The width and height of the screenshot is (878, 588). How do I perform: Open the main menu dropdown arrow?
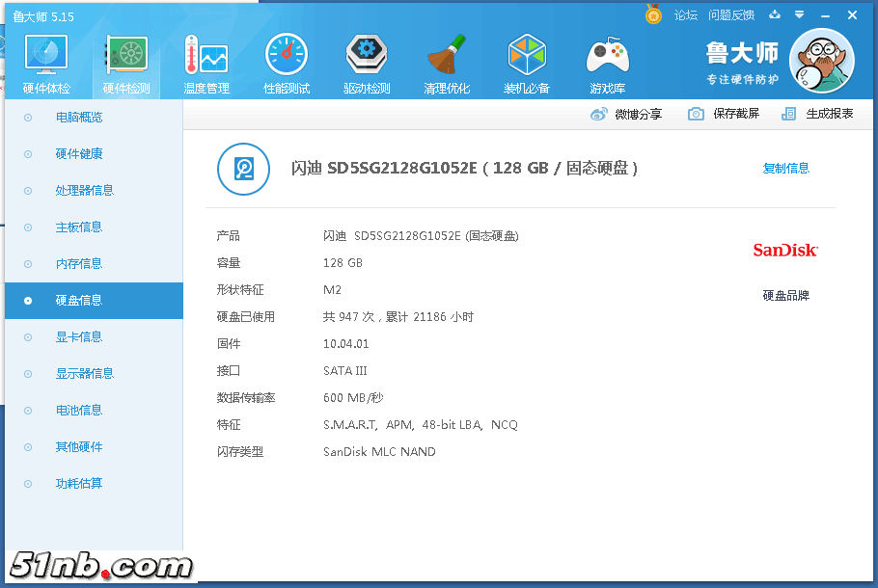click(x=799, y=15)
